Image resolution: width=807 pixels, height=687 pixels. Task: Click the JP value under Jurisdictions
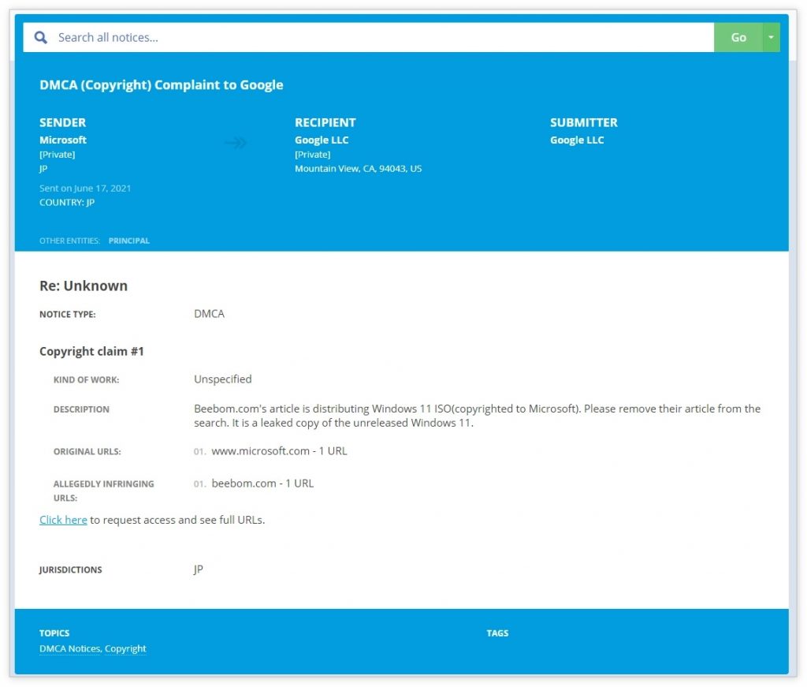(199, 569)
